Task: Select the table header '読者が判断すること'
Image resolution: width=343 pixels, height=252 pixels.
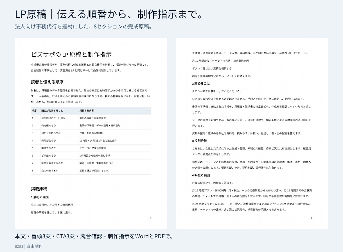Action: point(52,111)
